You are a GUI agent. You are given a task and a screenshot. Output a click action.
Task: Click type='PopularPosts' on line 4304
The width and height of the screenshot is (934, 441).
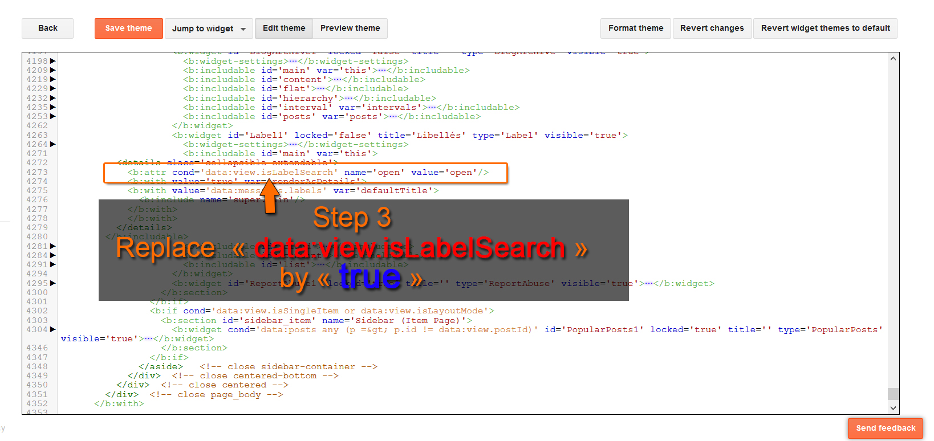tap(830, 329)
